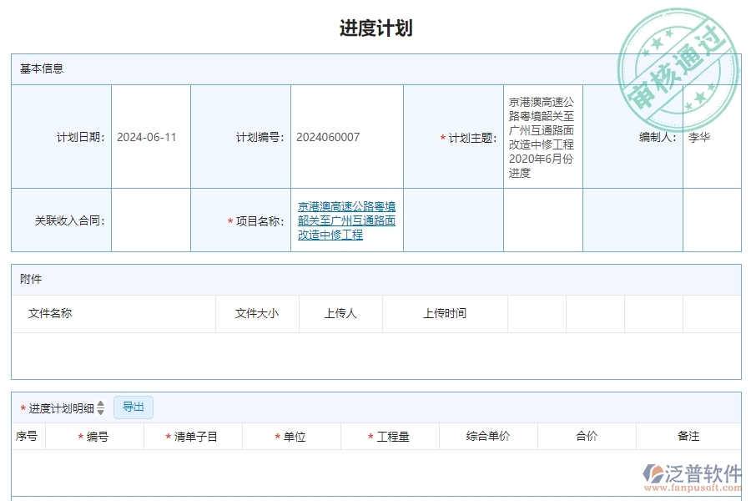Open the 京港澳高速公路 project name link
Image resolution: width=751 pixels, height=501 pixels.
click(345, 220)
